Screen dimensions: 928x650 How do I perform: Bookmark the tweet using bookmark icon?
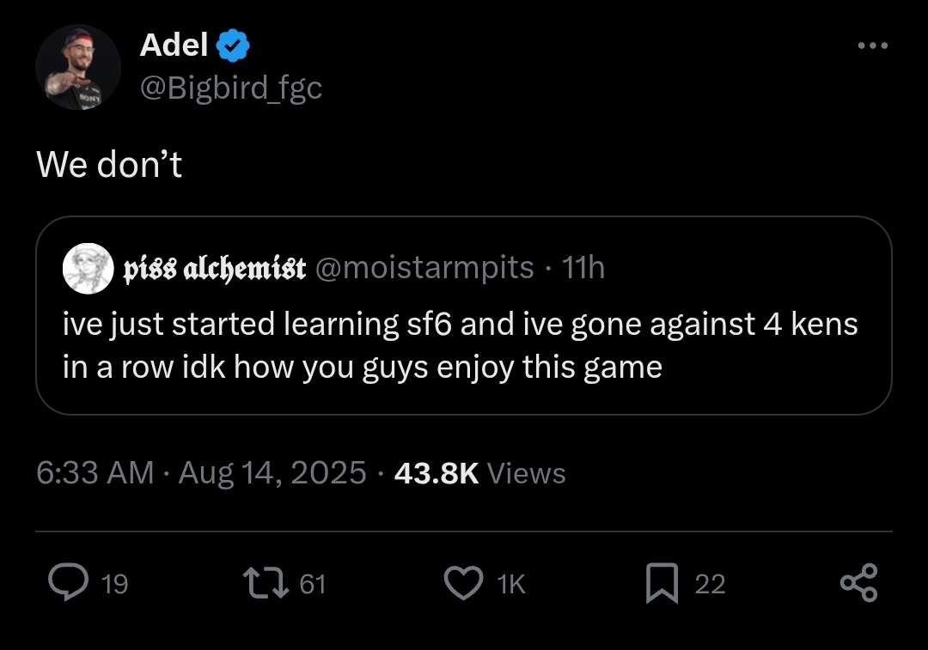[x=662, y=583]
